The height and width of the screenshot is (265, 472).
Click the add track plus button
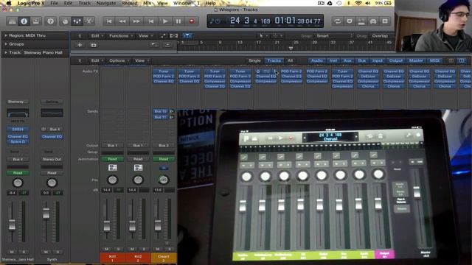tap(80, 45)
